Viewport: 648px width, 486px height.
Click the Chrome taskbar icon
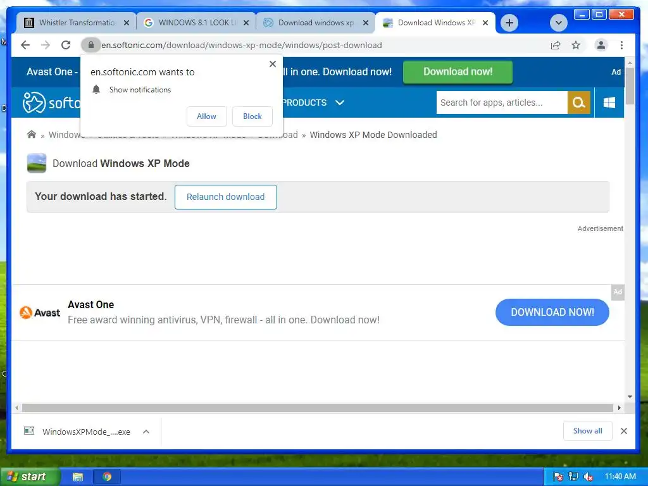pos(107,477)
